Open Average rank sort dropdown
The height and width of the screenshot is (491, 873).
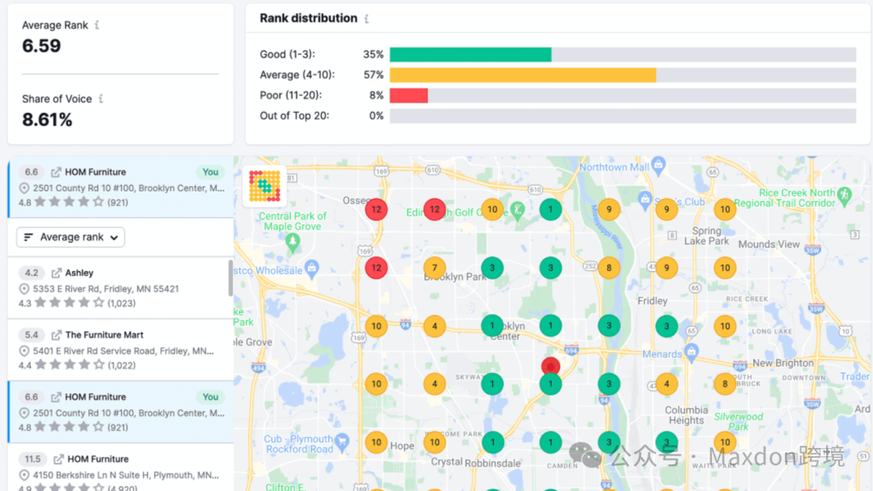click(70, 237)
